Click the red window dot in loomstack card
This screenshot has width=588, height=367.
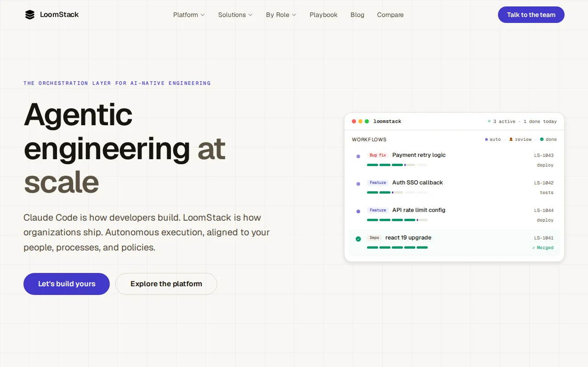(354, 122)
